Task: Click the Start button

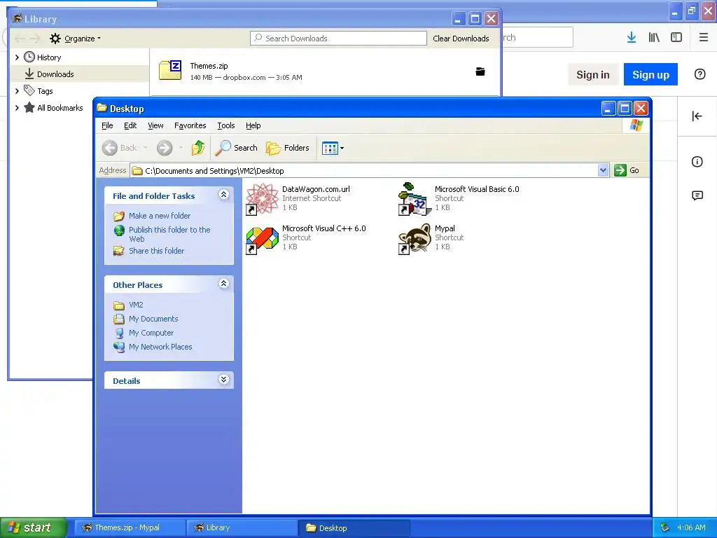Action: tap(34, 527)
